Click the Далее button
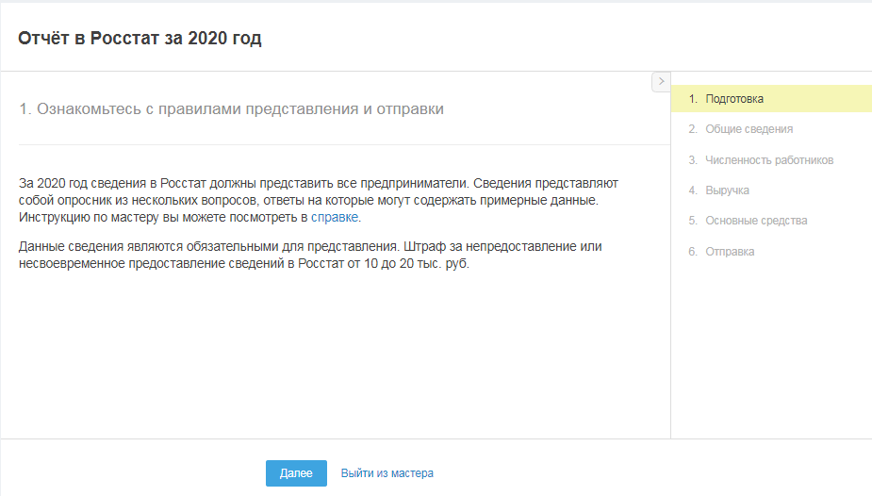Screen dimensions: 872x496 tap(296, 473)
